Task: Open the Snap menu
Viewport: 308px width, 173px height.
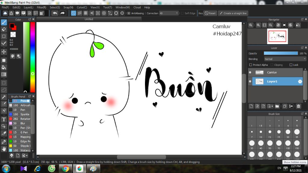Action: click(x=68, y=8)
